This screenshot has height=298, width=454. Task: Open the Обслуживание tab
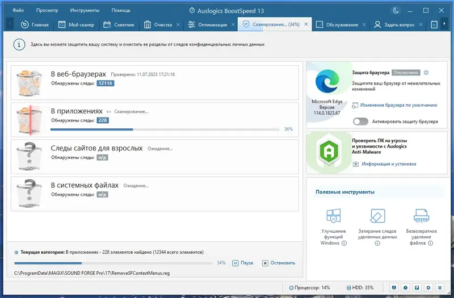coord(337,24)
